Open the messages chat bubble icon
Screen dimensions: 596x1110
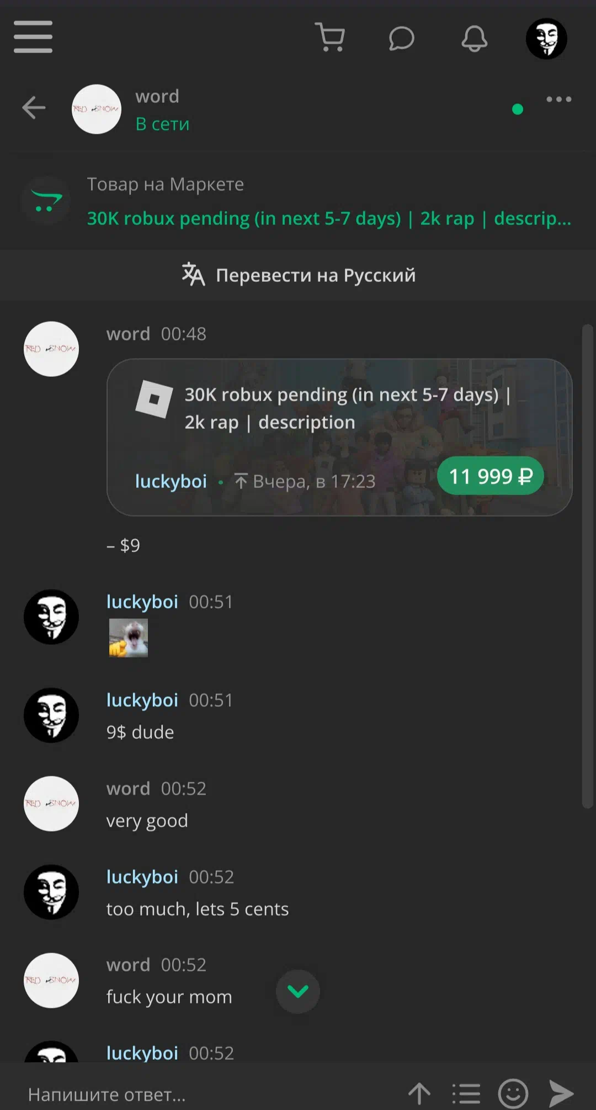click(x=401, y=38)
